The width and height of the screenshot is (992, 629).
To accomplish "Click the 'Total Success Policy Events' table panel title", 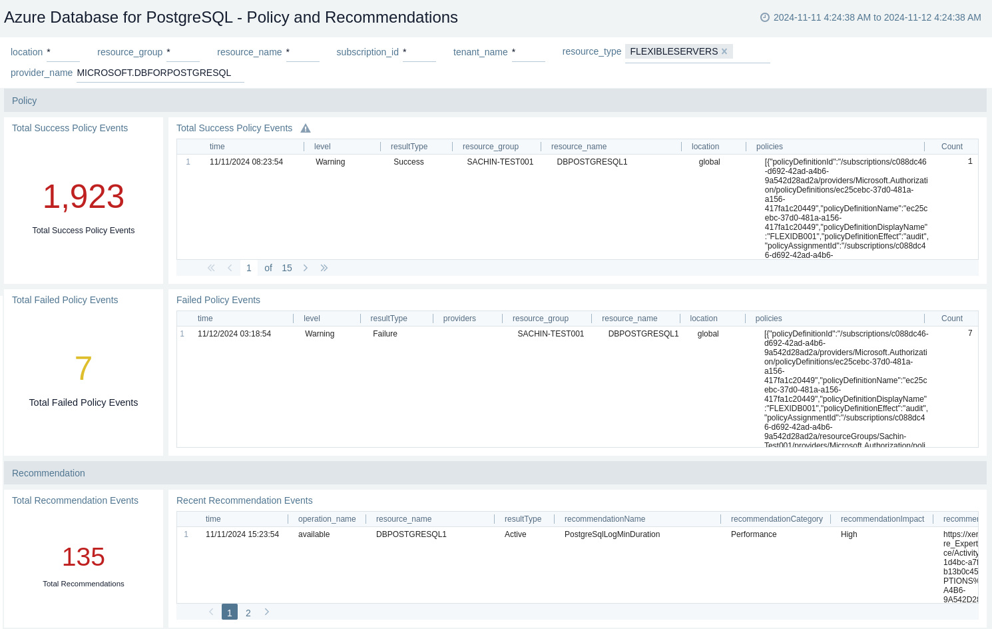I will [x=234, y=128].
